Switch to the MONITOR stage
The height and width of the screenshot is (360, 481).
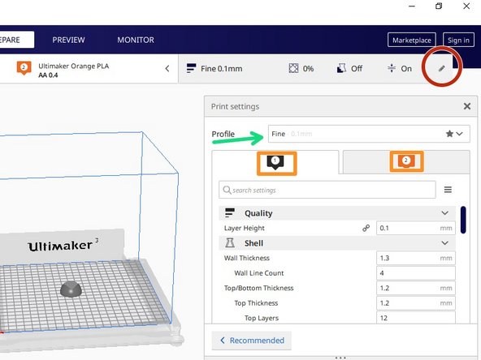point(136,40)
